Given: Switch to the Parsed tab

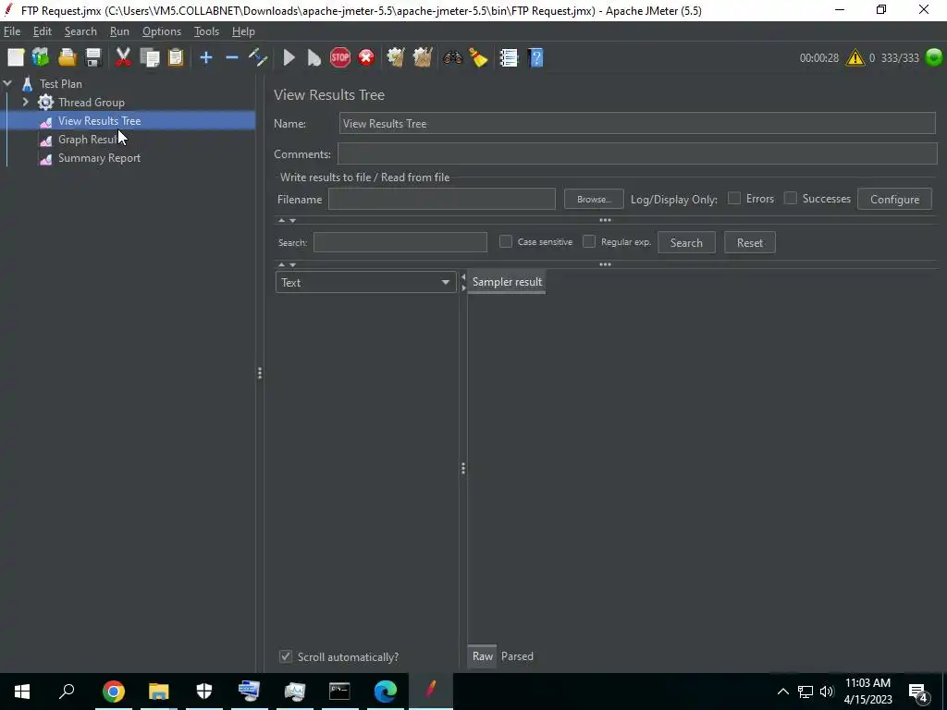Looking at the screenshot, I should coord(517,656).
